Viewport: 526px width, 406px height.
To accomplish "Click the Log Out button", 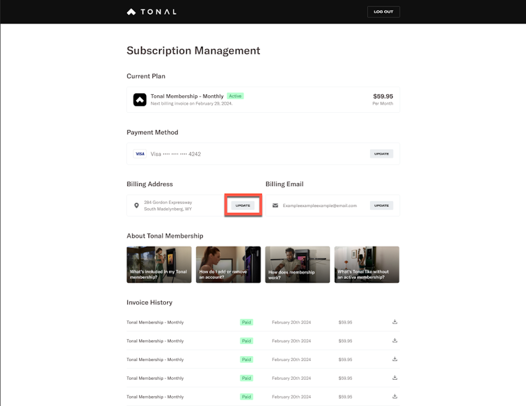I will [383, 12].
